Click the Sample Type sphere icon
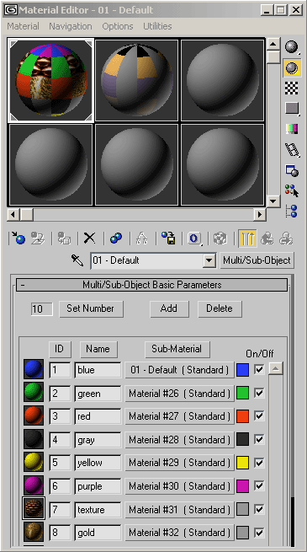The height and width of the screenshot is (552, 307). coord(292,47)
